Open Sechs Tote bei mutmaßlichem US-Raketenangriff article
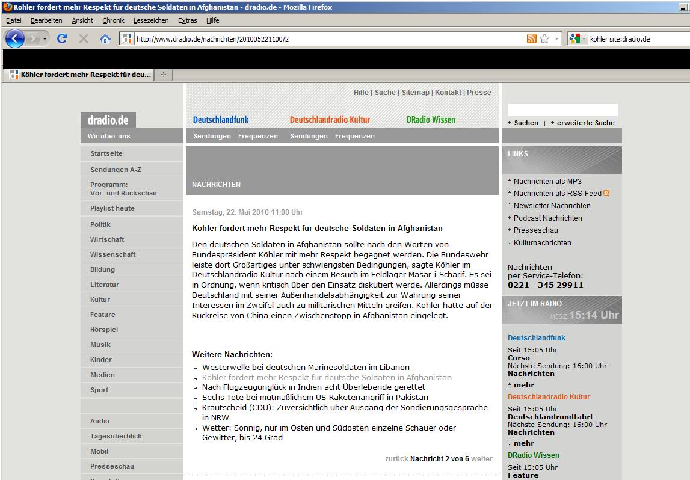Image resolution: width=690 pixels, height=480 pixels. point(315,397)
